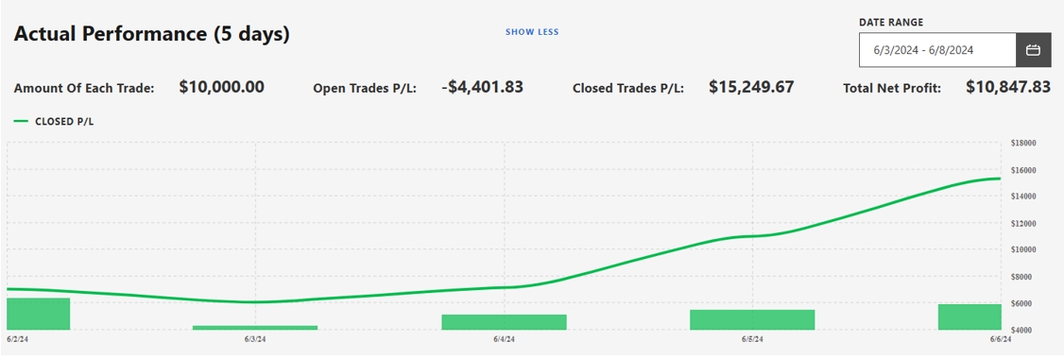Click the -$4,401.83 Open Trades P/L value
The image size is (1064, 359).
[x=482, y=87]
